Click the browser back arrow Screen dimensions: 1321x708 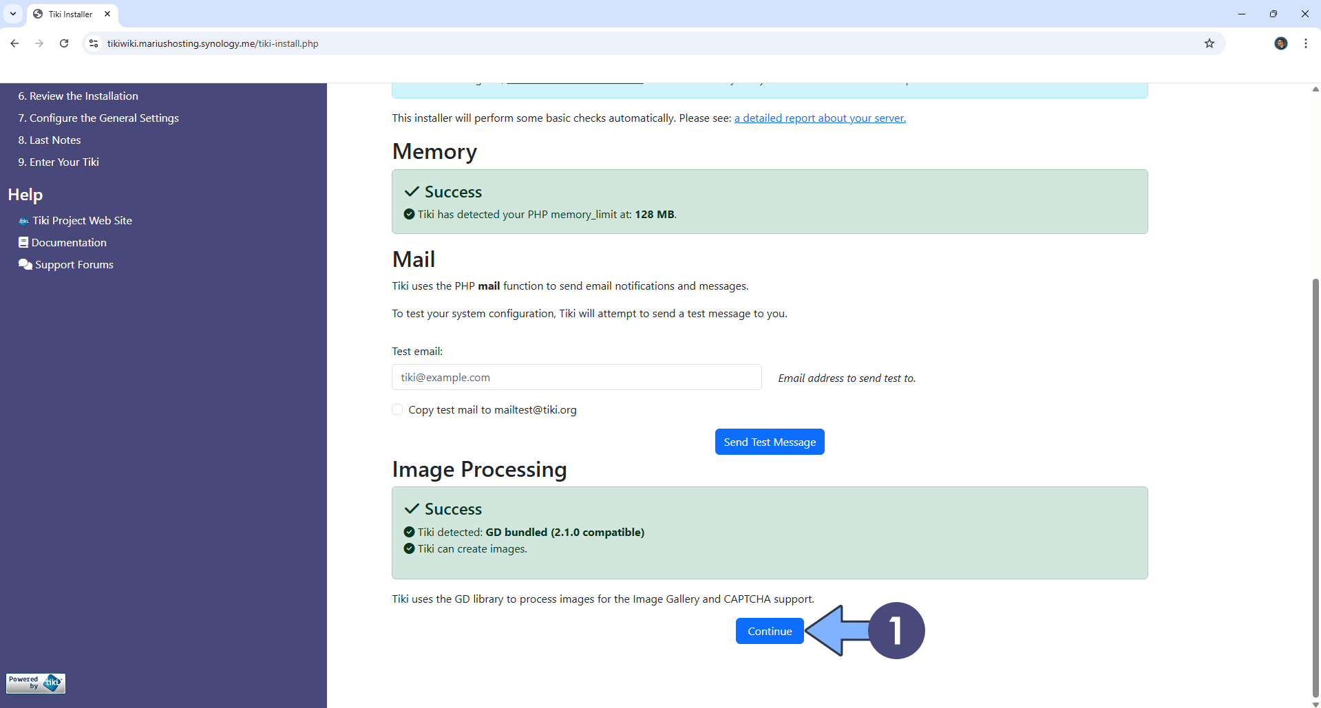[14, 43]
